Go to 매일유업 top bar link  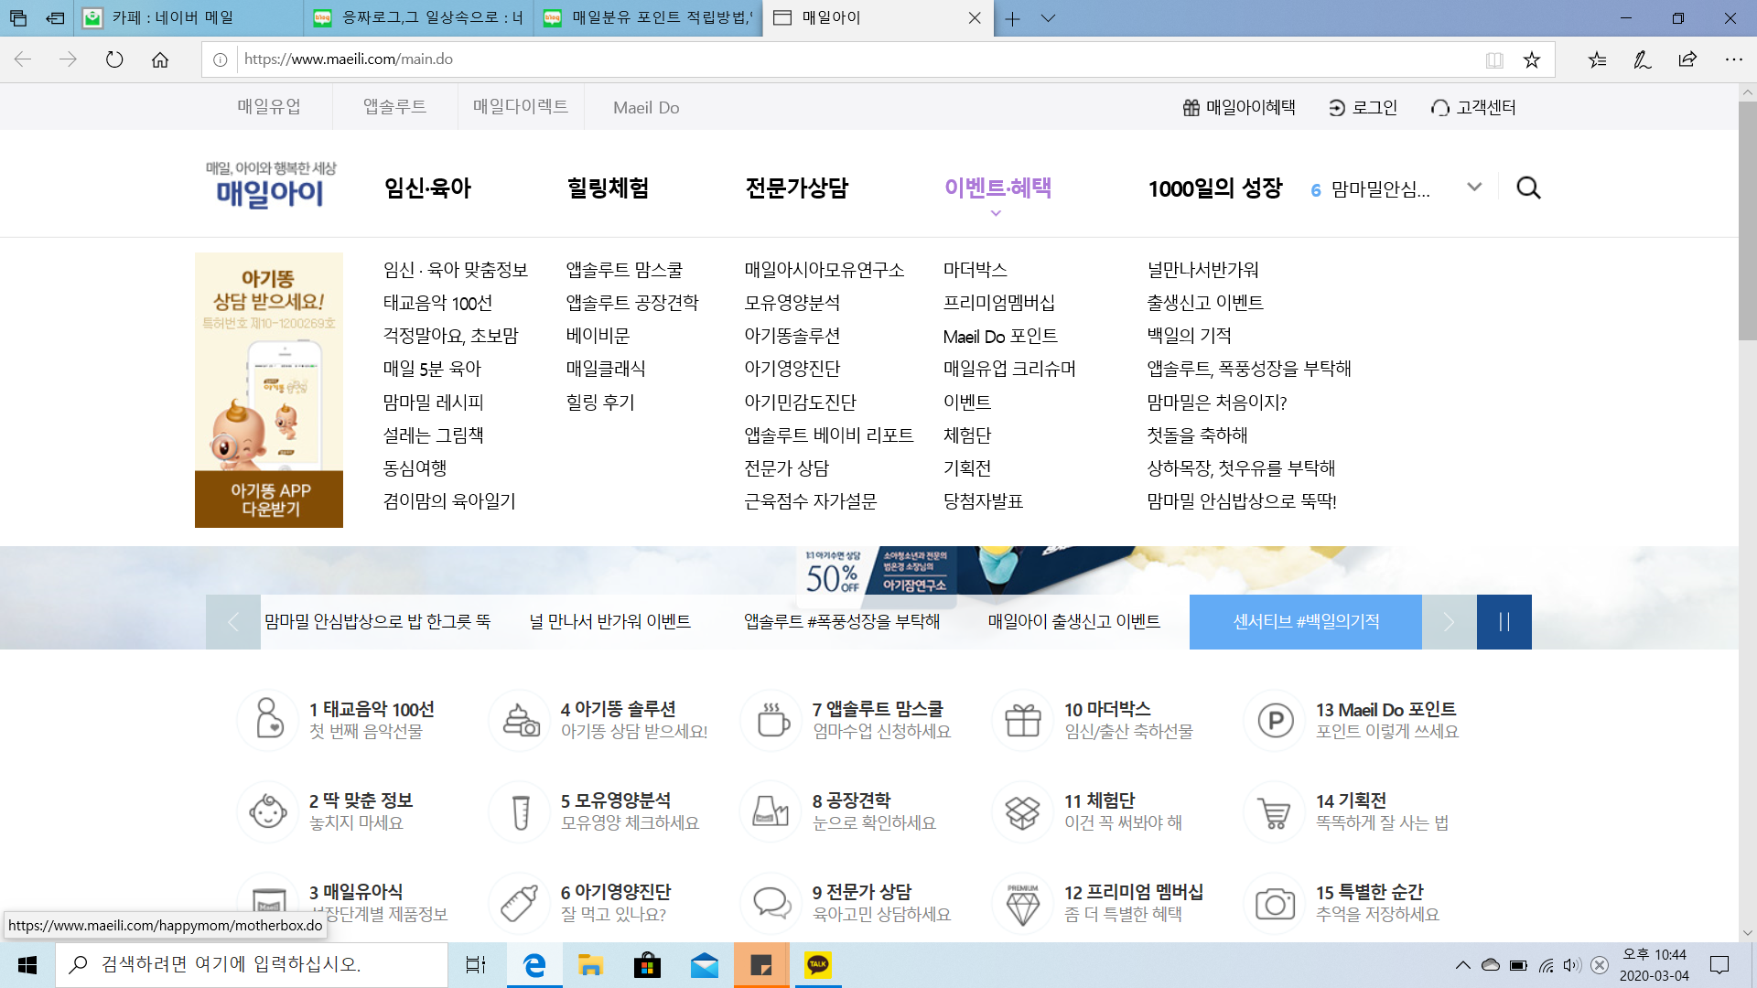(x=269, y=107)
